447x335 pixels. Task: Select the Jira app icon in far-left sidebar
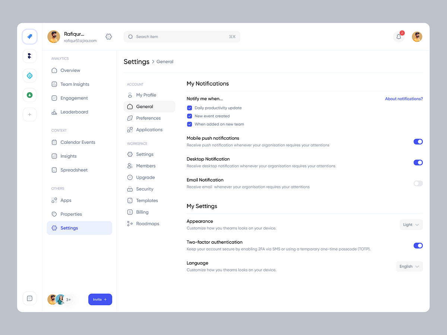click(30, 36)
